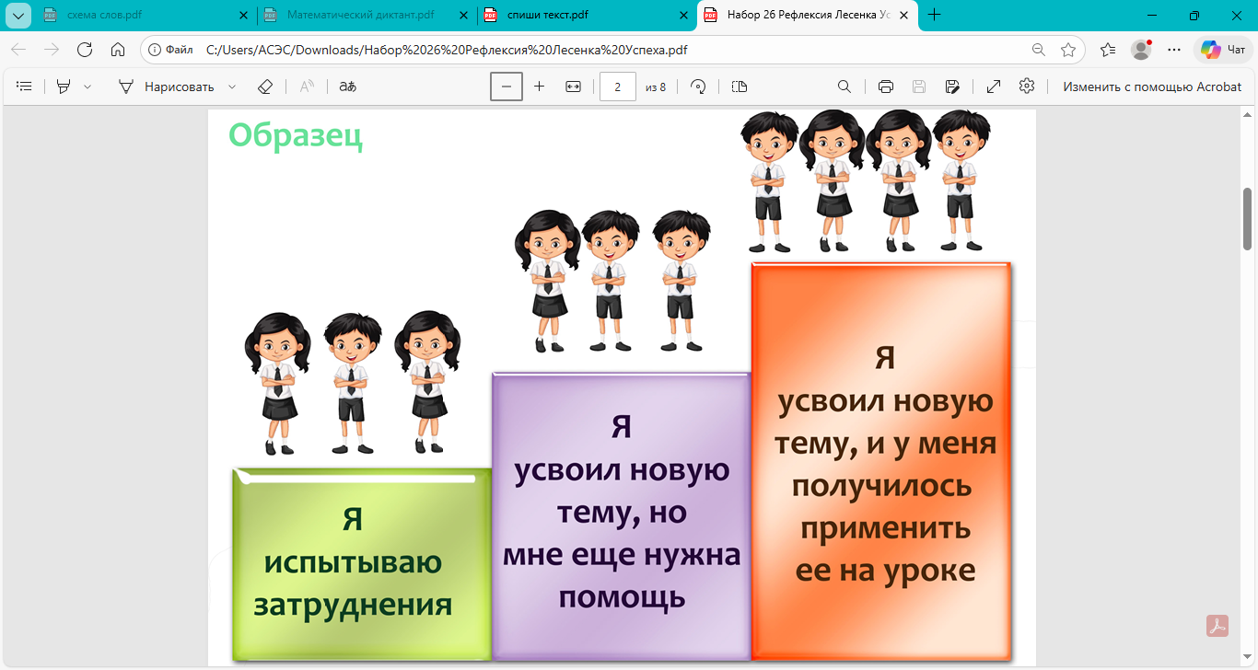
Task: Zoom in on the PDF page
Action: click(x=540, y=87)
